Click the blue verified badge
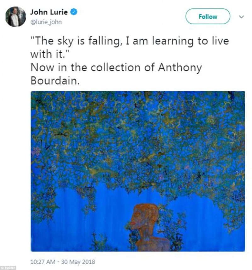Viewport: 252px width, 270px height. (74, 12)
